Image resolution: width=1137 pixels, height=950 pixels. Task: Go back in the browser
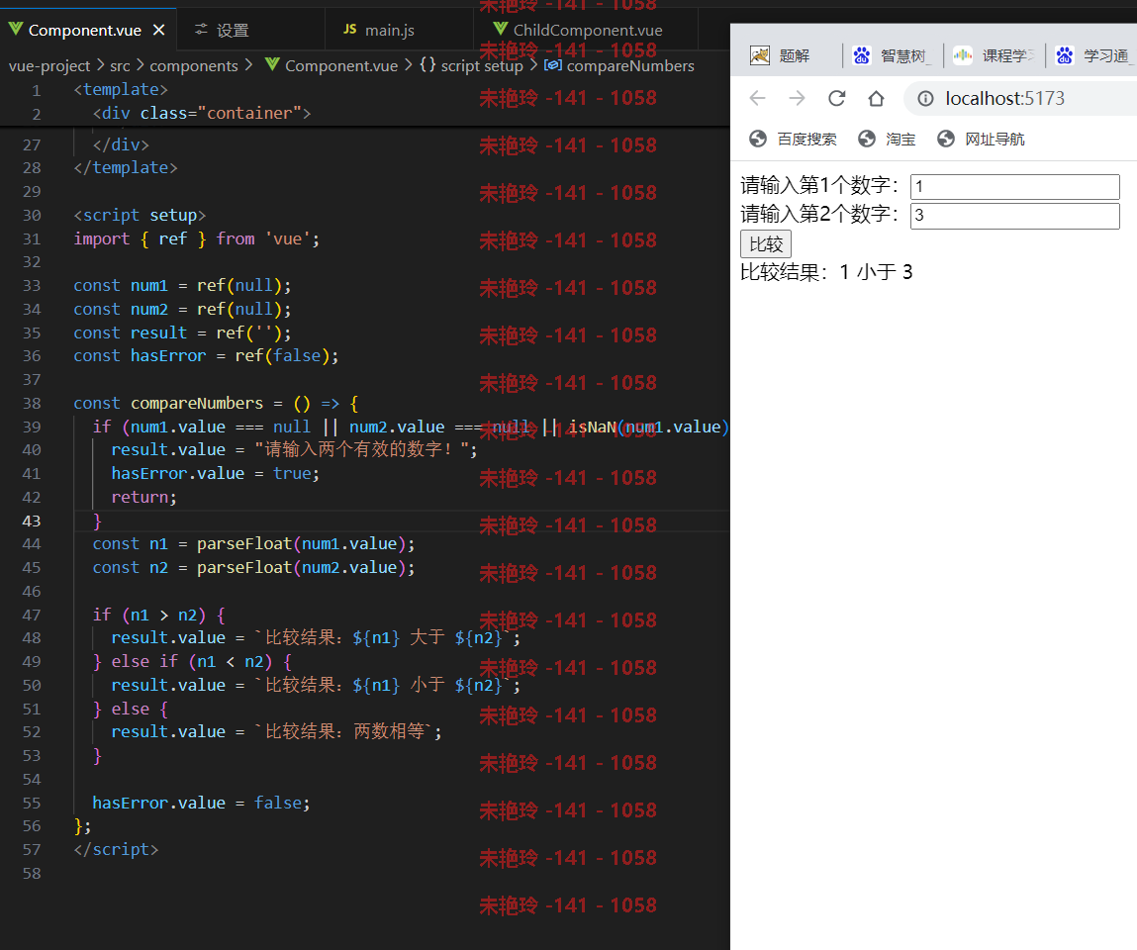(x=757, y=99)
